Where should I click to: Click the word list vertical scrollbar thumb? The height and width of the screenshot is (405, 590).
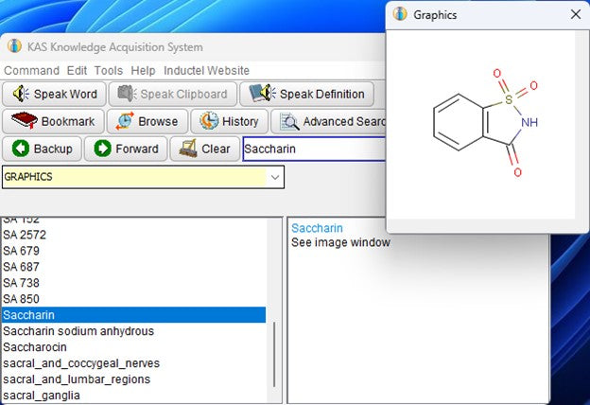click(x=274, y=354)
